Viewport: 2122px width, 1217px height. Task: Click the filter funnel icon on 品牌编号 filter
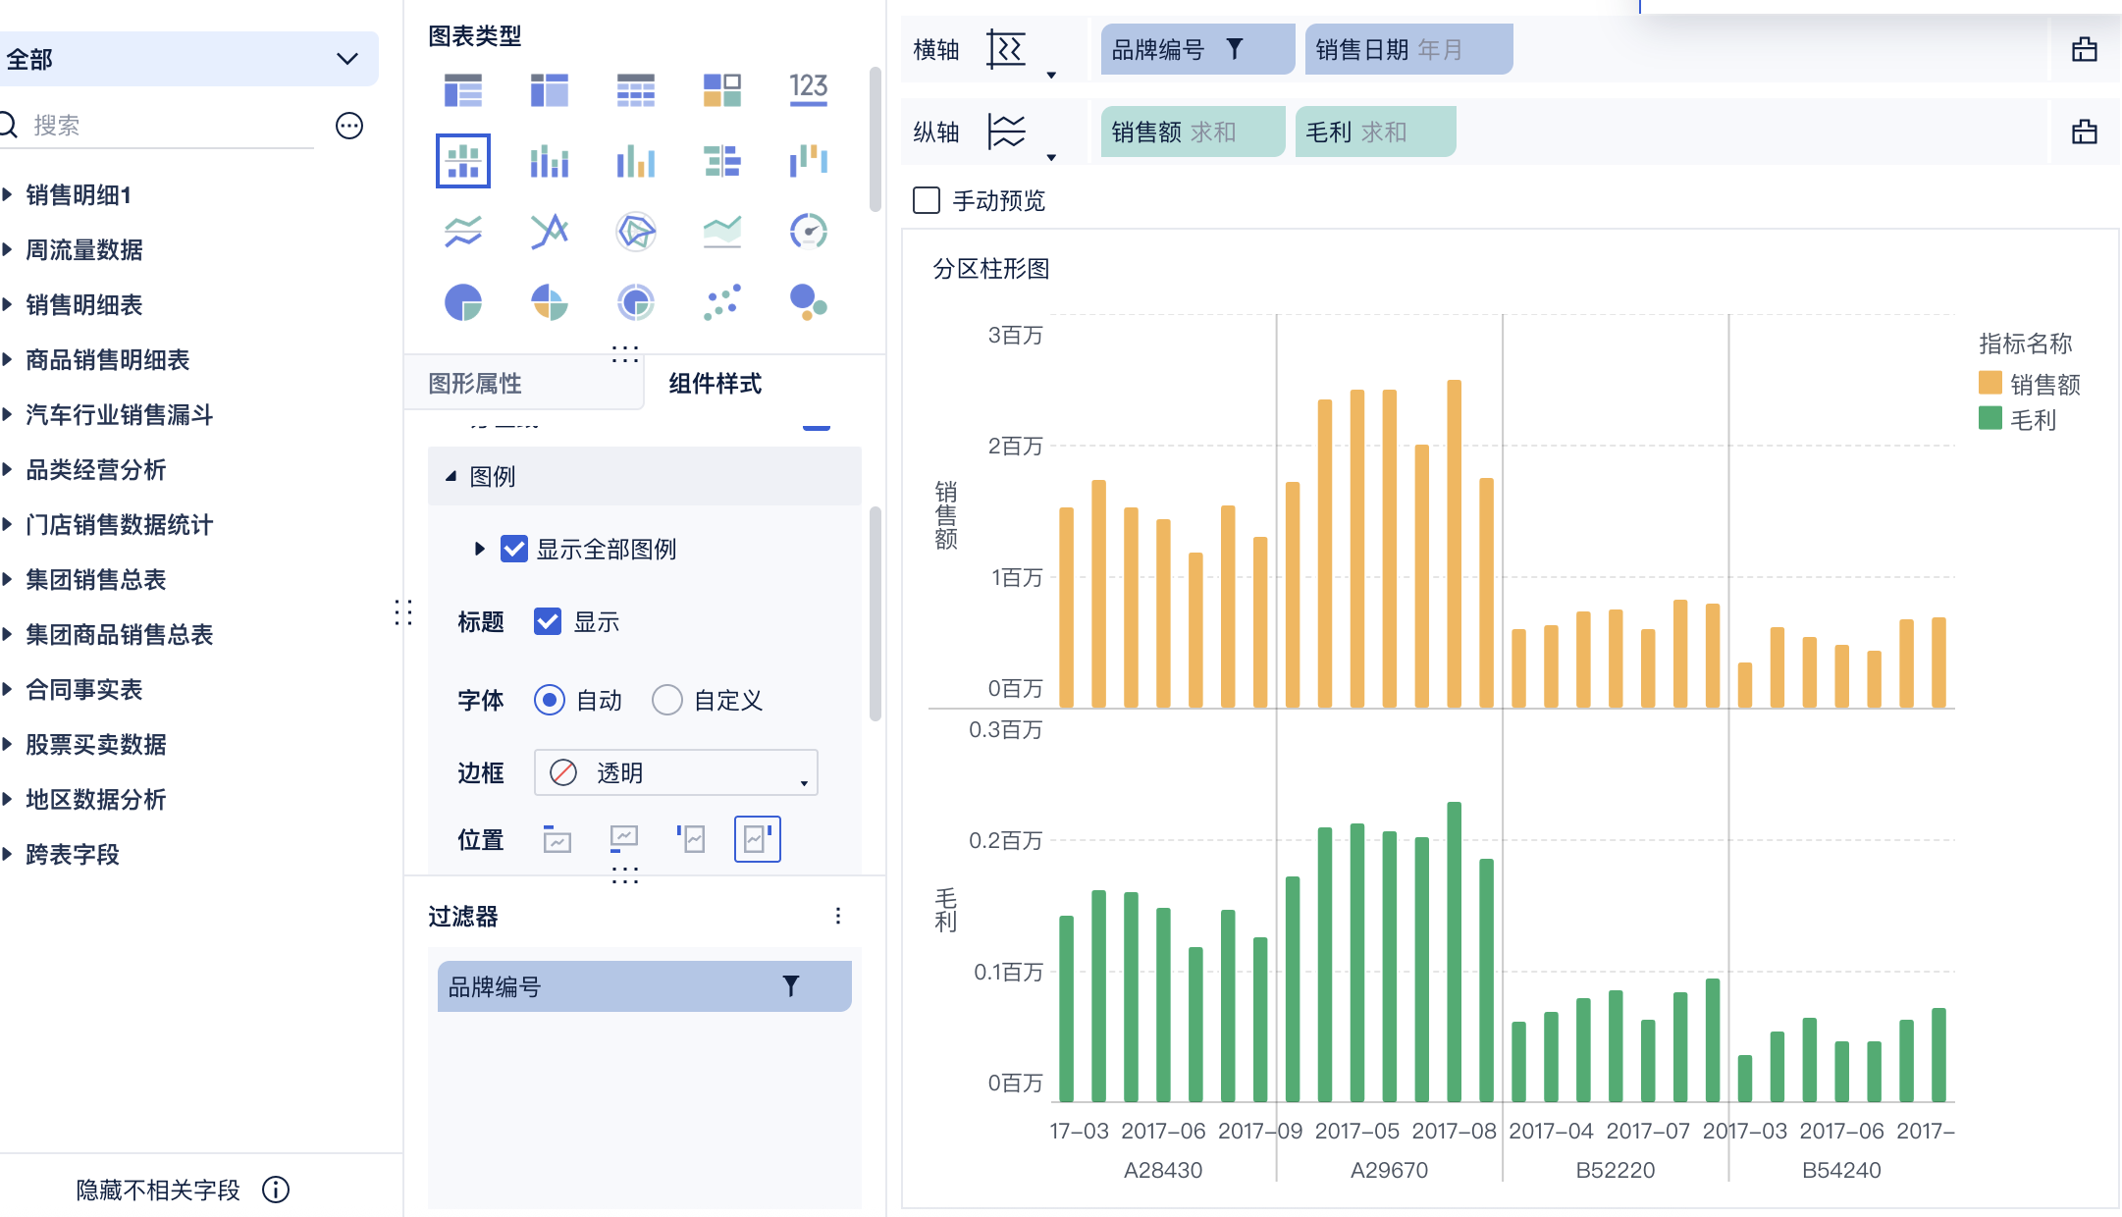point(790,986)
